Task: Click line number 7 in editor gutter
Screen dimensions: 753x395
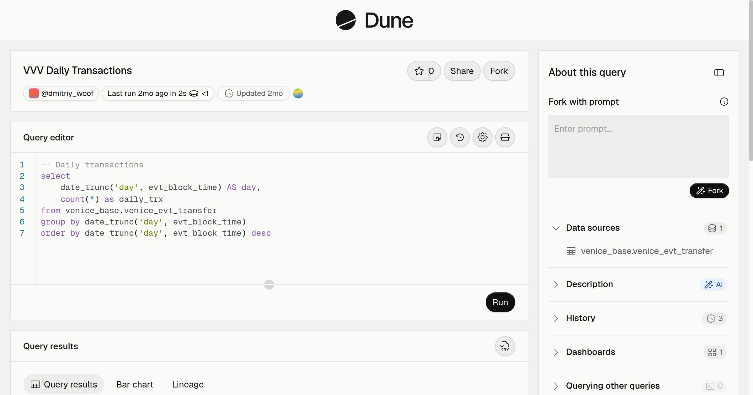Action: point(22,233)
